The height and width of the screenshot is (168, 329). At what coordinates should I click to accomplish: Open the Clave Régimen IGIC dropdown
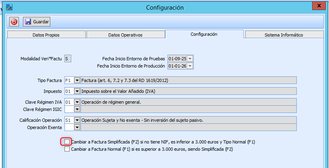click(77, 109)
